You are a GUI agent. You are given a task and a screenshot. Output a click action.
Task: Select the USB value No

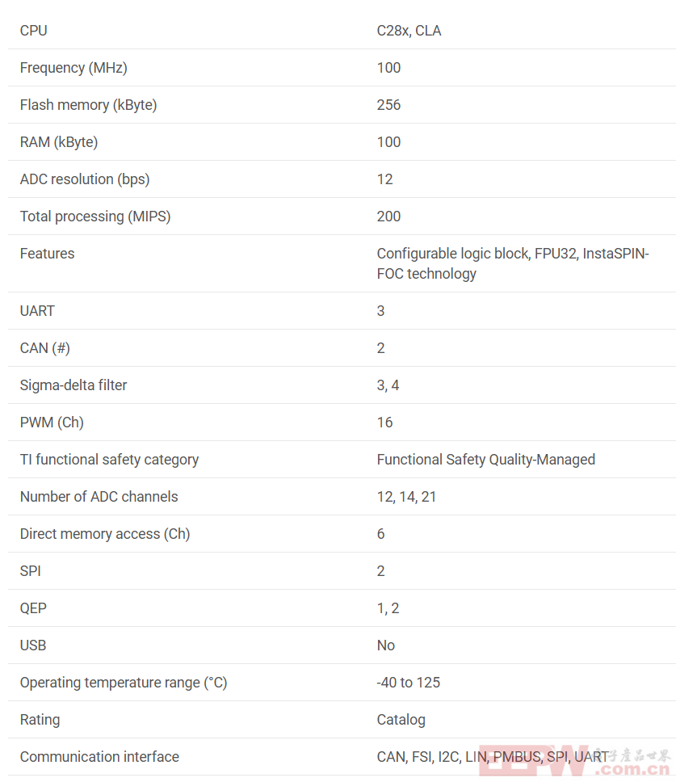point(385,645)
